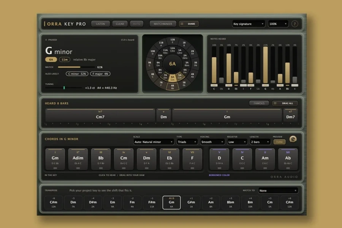Click the G note level bar in Notes Heard
342x228 pixels.
pos(265,65)
